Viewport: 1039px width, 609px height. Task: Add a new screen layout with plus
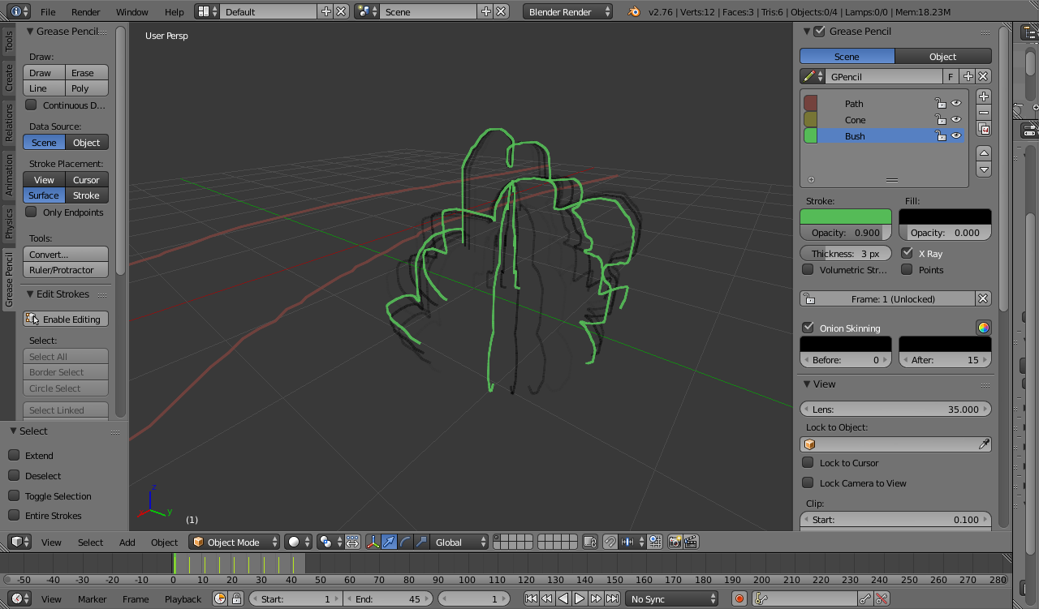[326, 11]
